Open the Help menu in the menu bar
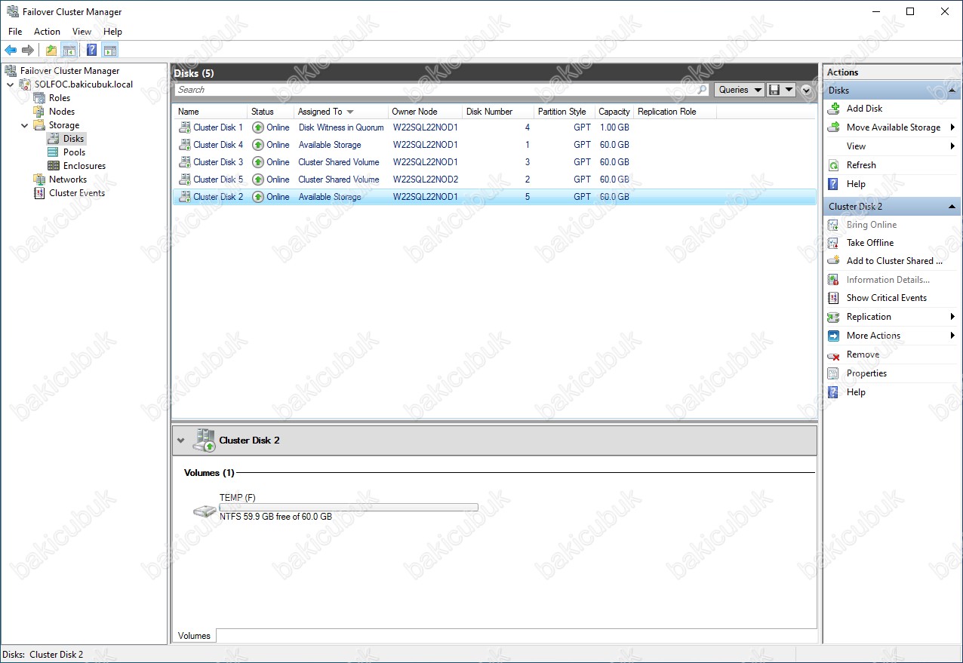The height and width of the screenshot is (663, 963). point(112,32)
